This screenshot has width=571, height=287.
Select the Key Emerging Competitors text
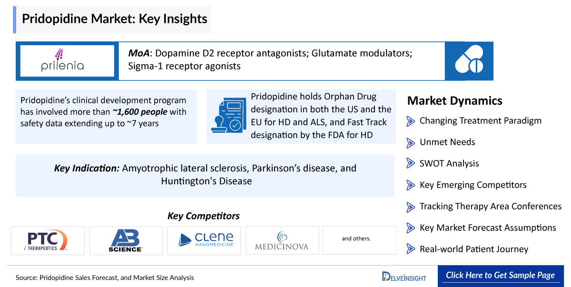473,185
